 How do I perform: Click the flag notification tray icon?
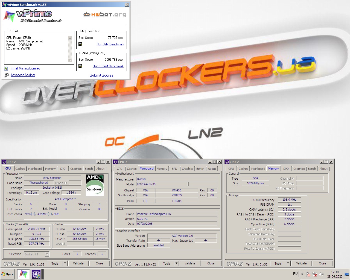click(x=308, y=274)
